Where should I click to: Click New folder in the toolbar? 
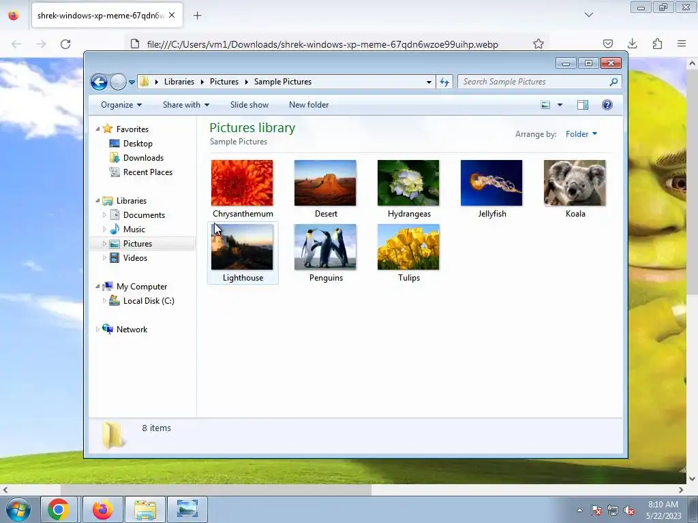pos(309,105)
